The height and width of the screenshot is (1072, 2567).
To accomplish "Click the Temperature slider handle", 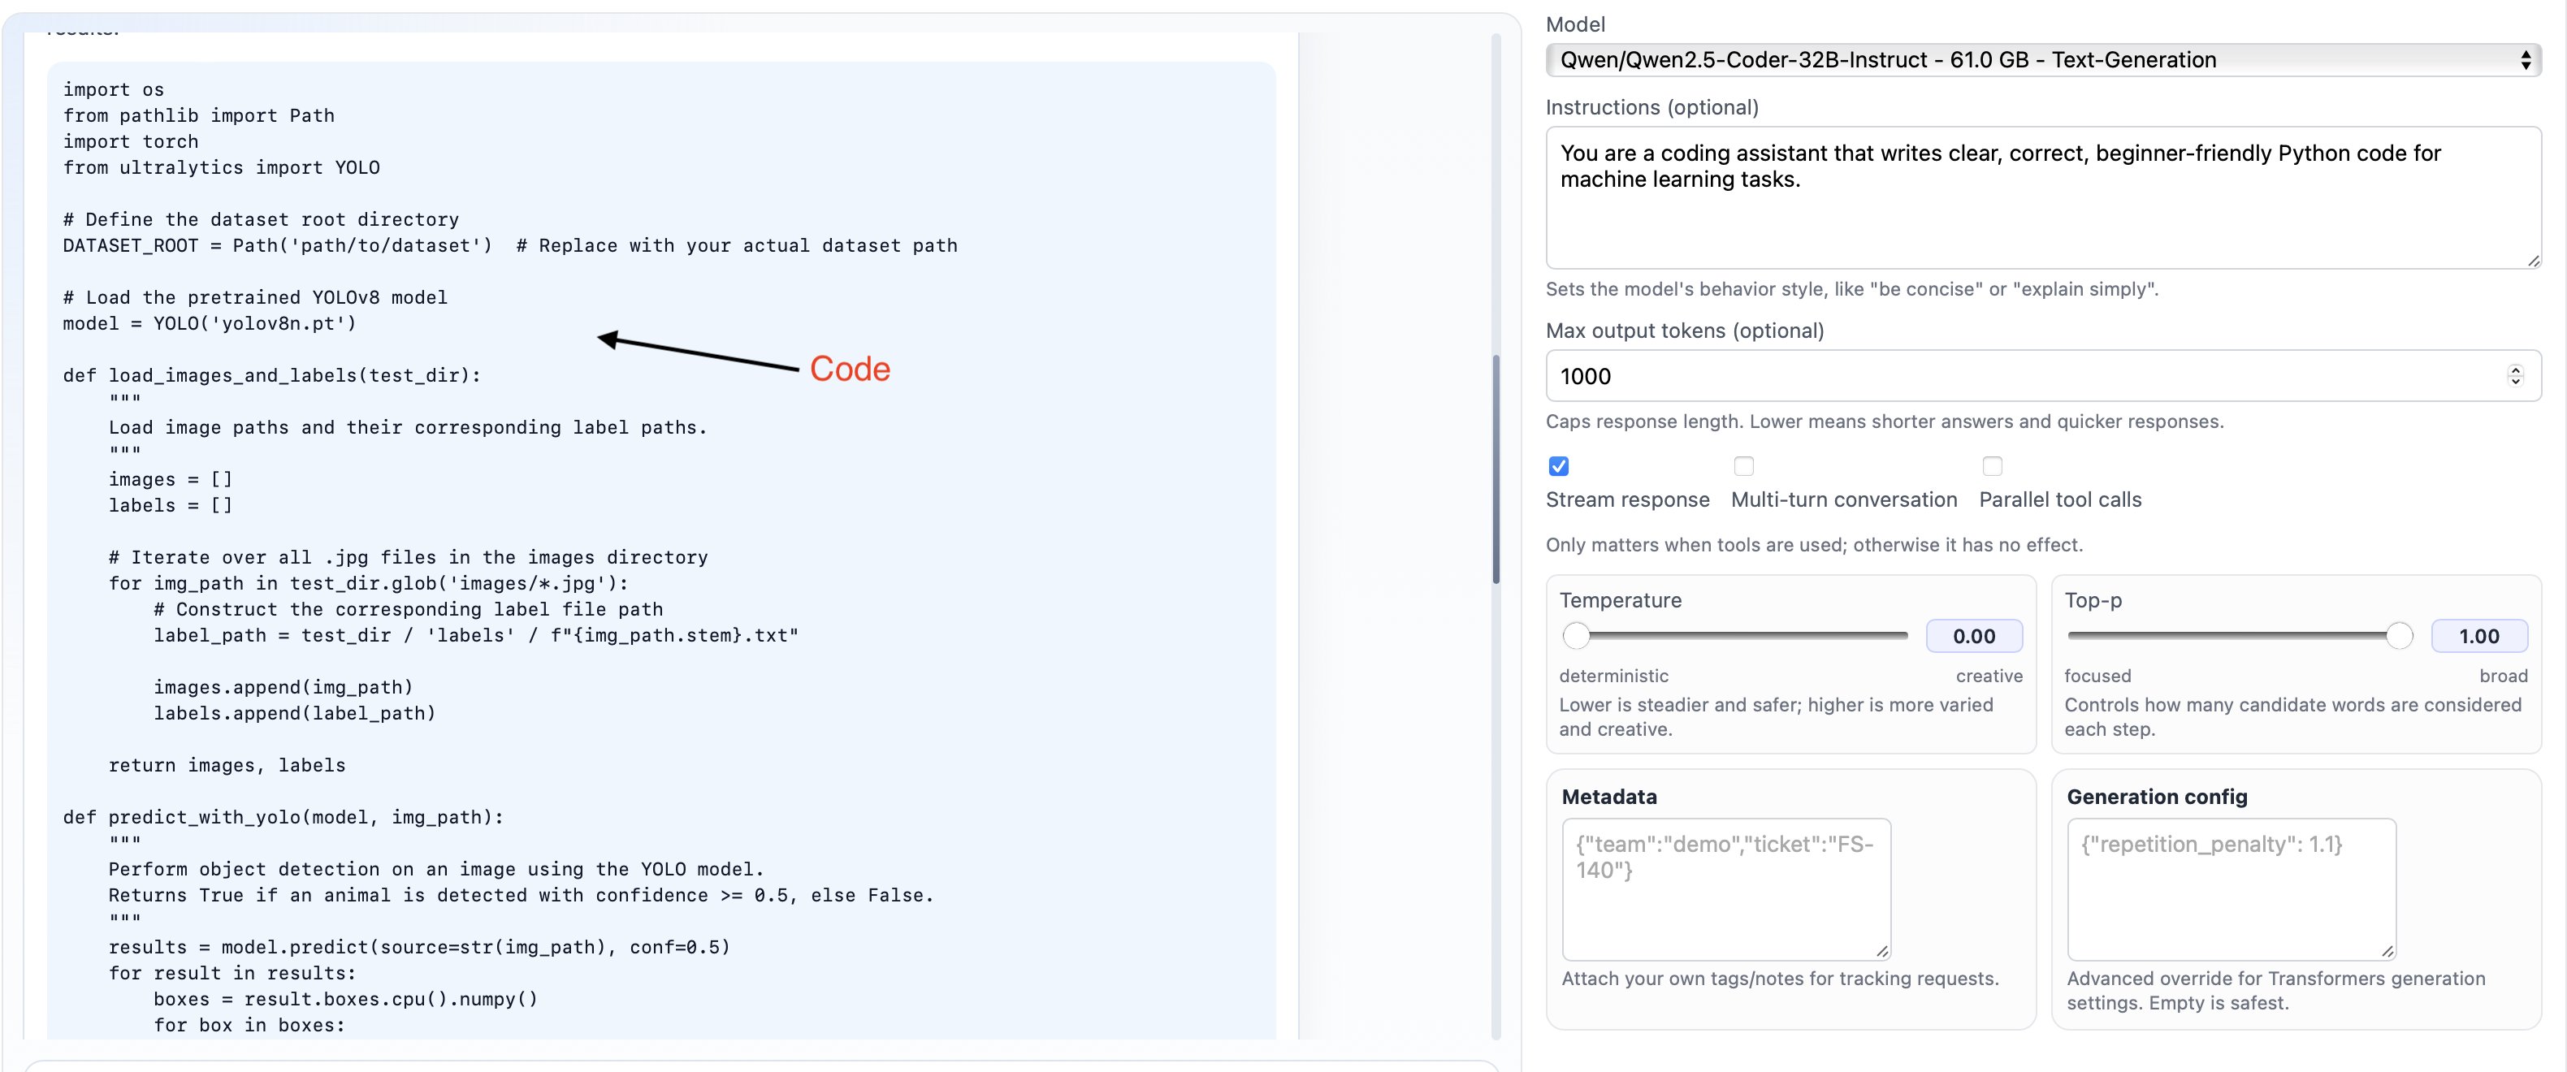I will click(x=1575, y=636).
